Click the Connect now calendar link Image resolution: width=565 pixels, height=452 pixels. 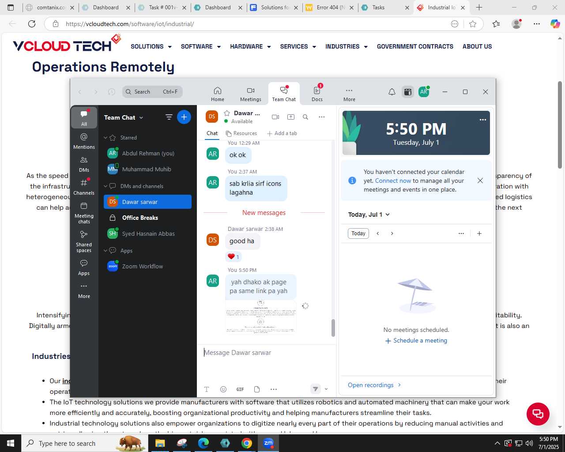[x=393, y=181]
